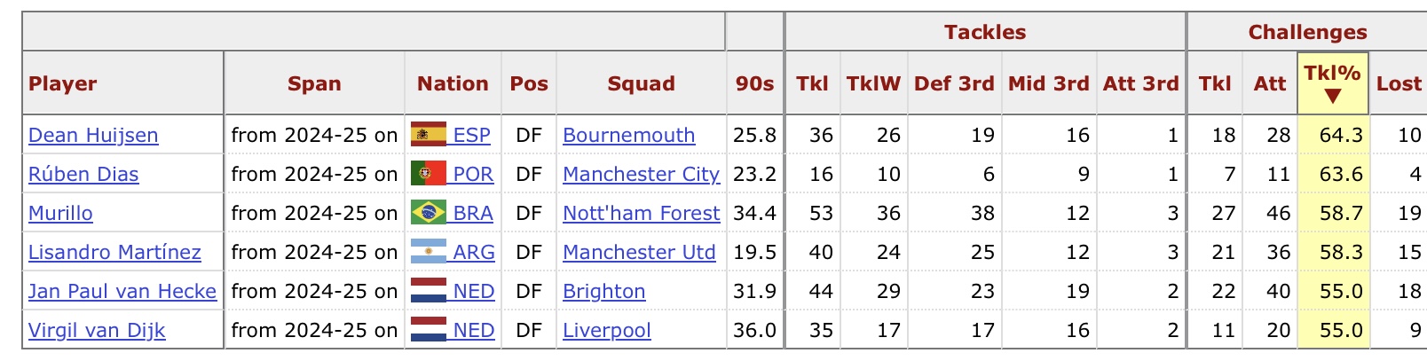The height and width of the screenshot is (361, 1427).
Task: Click the ARG nation link
Action: point(473,252)
